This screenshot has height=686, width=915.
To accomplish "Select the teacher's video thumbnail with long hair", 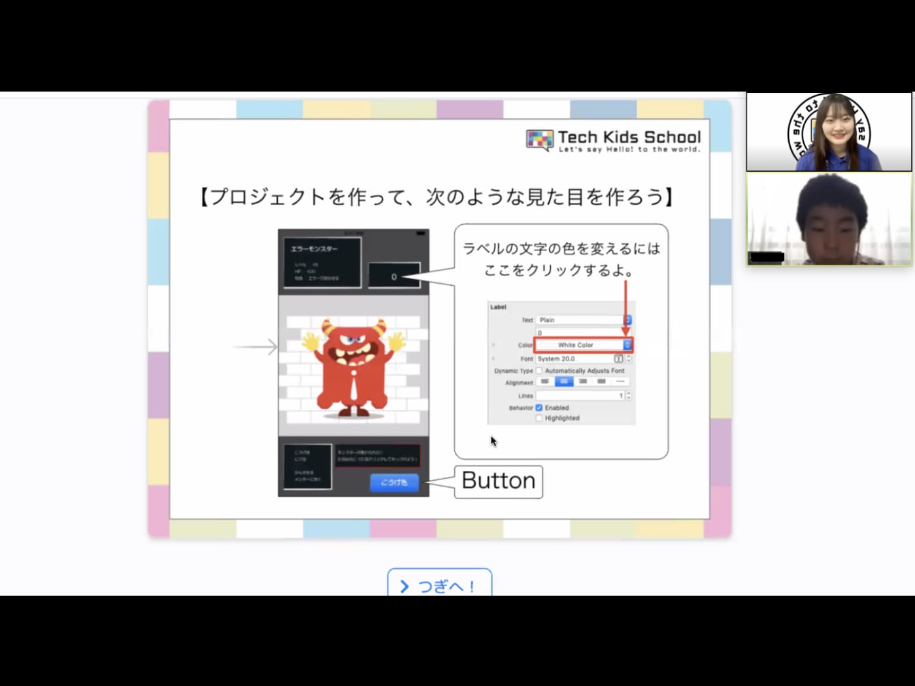I will pos(829,131).
